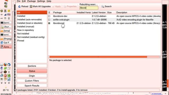Click the US flag keyboard layout icon
Viewport: 169px width, 95px height.
pos(9,15)
